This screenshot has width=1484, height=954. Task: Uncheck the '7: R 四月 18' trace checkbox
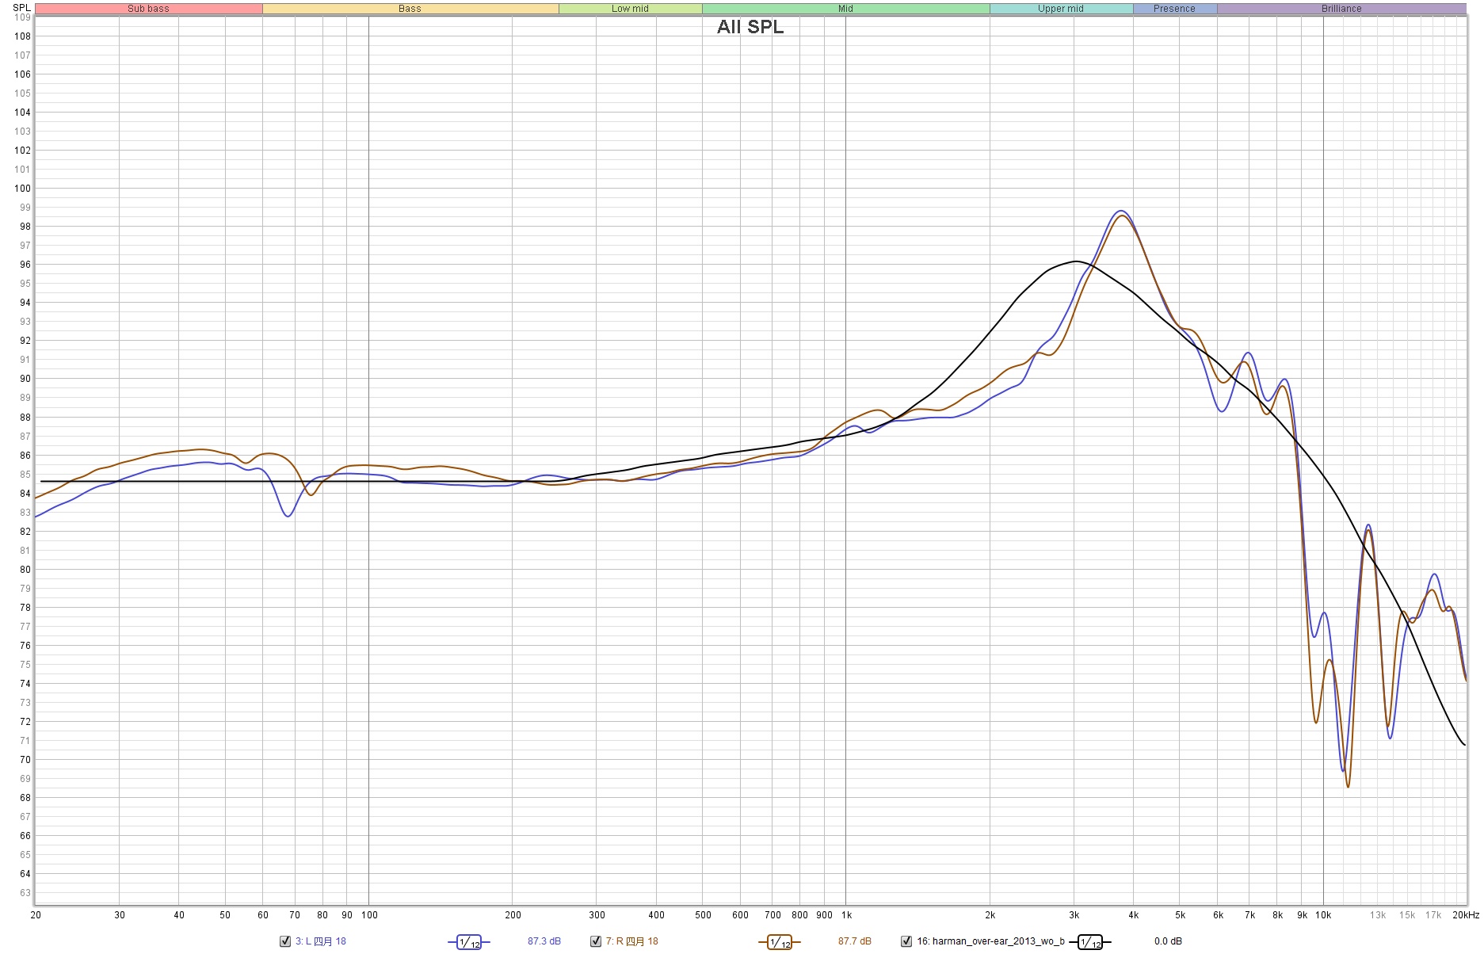click(x=596, y=941)
